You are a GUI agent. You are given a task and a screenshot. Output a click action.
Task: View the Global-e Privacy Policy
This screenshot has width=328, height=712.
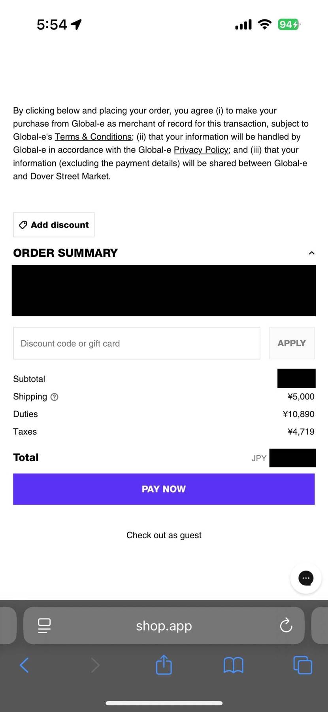tap(201, 150)
